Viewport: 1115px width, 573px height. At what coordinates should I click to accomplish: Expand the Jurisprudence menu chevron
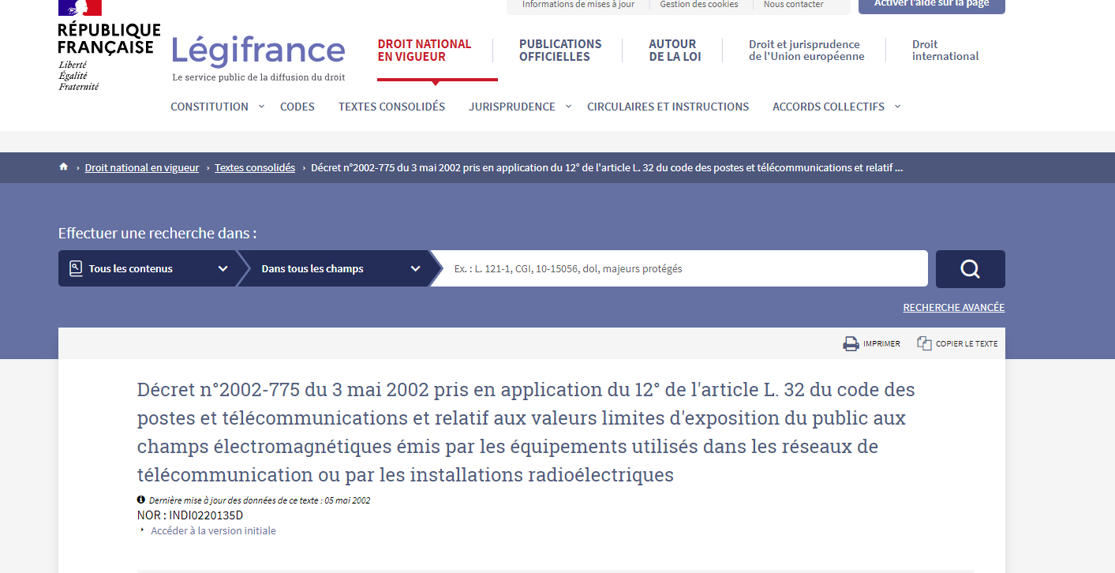coord(568,107)
